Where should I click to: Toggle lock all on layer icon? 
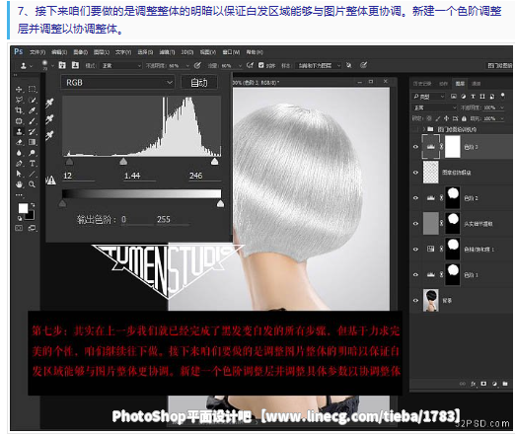(x=464, y=118)
